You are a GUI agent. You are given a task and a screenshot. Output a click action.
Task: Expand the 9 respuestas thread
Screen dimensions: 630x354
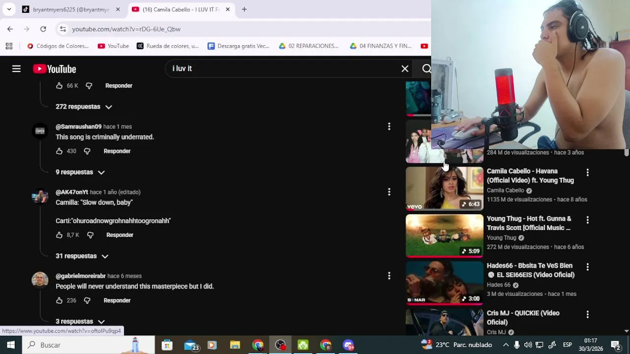80,172
